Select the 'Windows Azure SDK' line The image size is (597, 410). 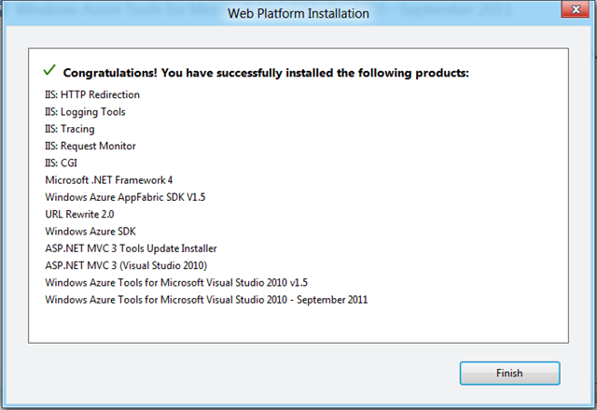click(90, 232)
